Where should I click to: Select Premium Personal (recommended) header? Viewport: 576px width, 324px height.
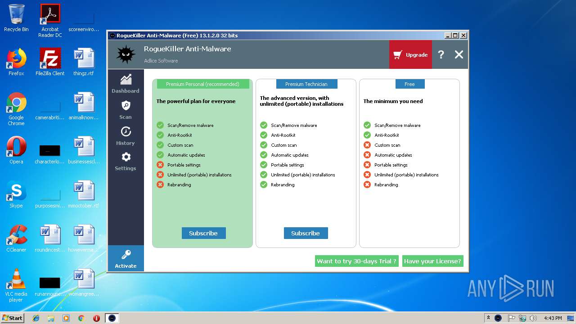pos(202,84)
